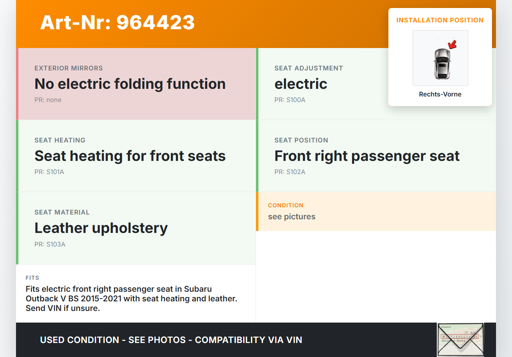Click the PR: S103A code
Viewport: 512px width, 357px height.
click(50, 244)
